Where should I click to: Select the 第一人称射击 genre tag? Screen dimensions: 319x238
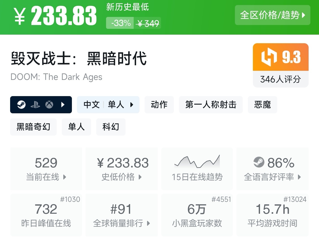point(211,105)
